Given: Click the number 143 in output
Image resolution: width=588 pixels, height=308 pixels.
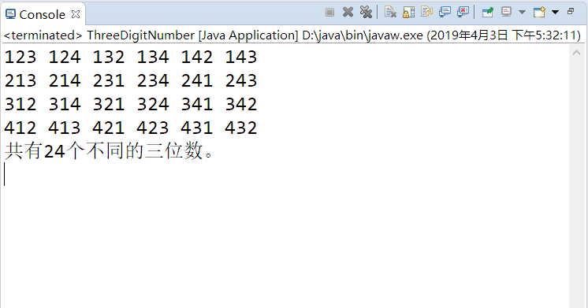Looking at the screenshot, I should pos(241,58).
